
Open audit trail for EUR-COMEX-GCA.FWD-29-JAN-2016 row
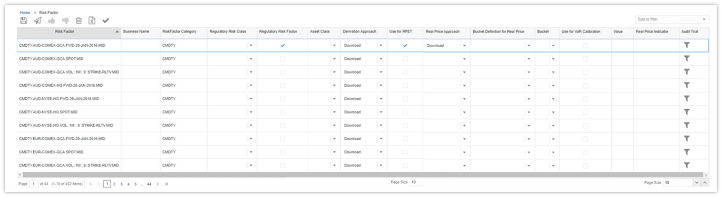[687, 139]
